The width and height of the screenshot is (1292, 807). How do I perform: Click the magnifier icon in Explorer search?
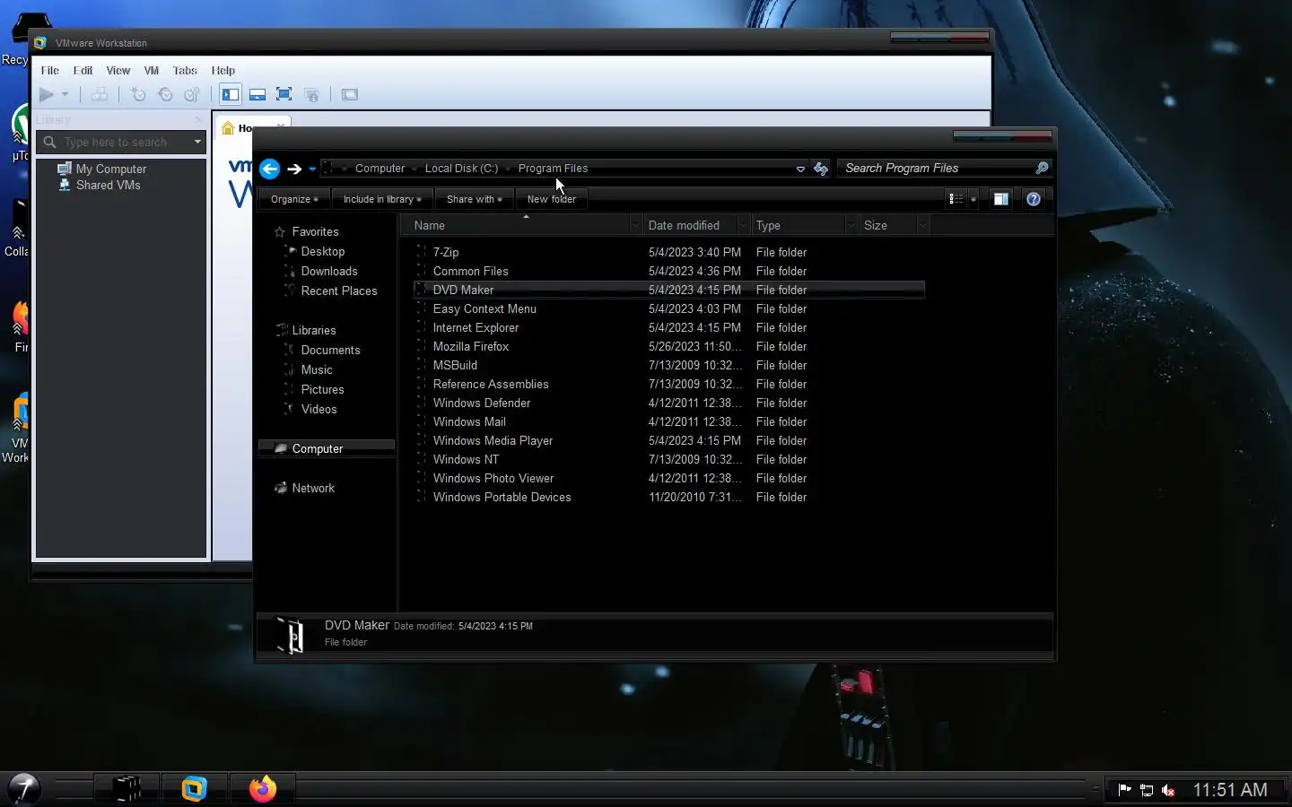tap(1042, 168)
